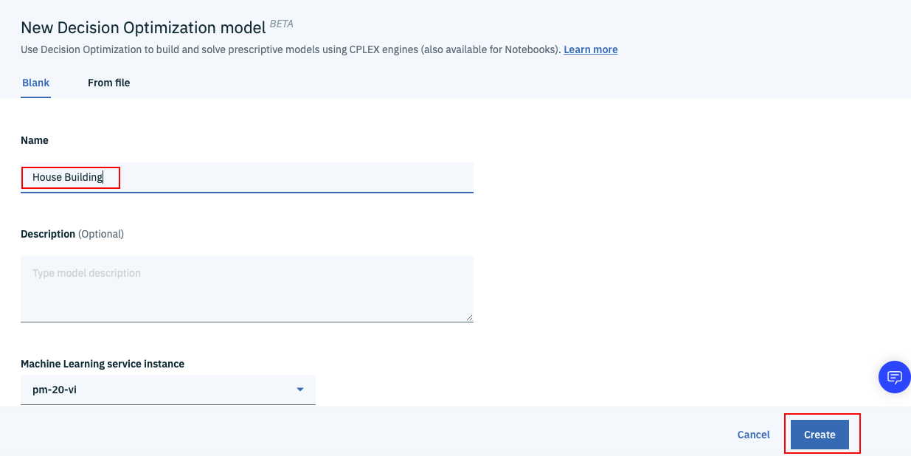The height and width of the screenshot is (456, 911).
Task: Click the dropdown arrow beside pm-20-vi
Action: [300, 390]
